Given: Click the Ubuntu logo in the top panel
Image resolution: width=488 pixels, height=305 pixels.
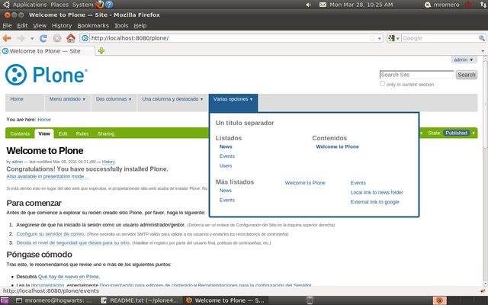Looking at the screenshot, I should (x=6, y=5).
